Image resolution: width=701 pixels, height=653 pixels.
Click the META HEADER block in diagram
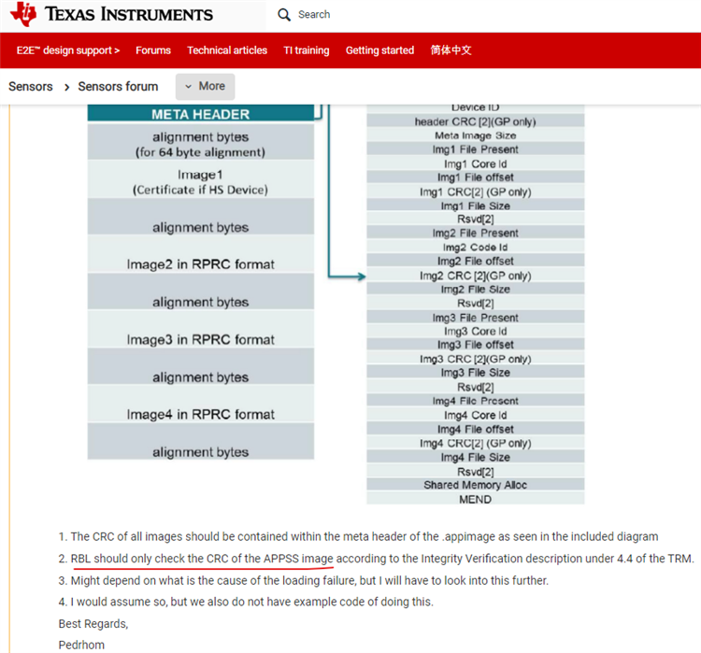pos(201,114)
